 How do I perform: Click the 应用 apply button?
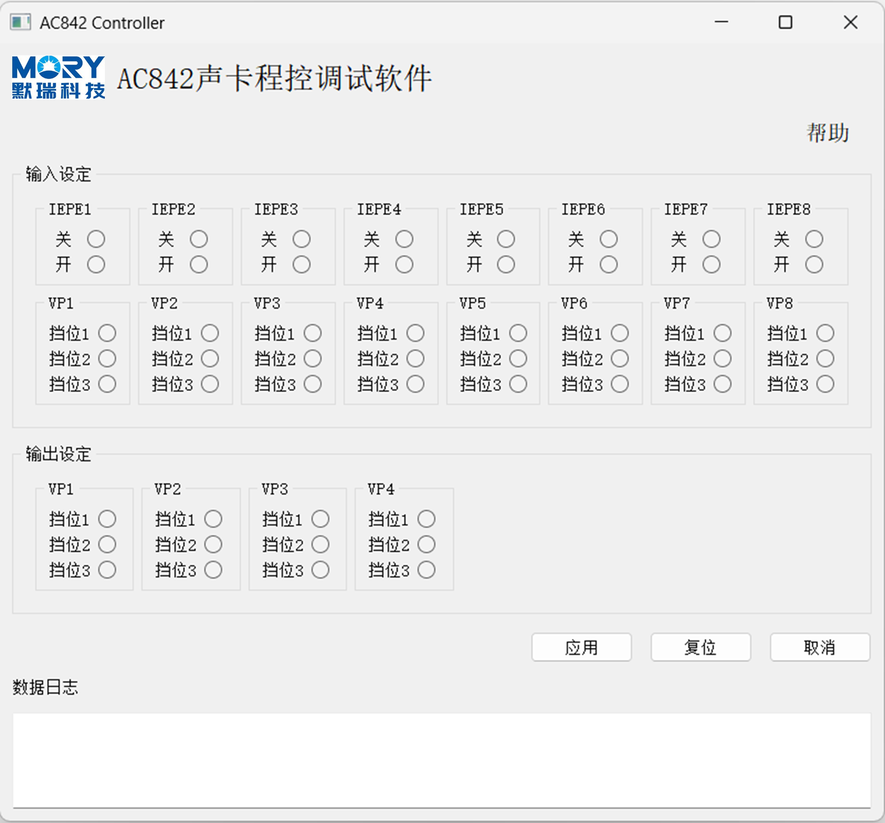point(581,647)
